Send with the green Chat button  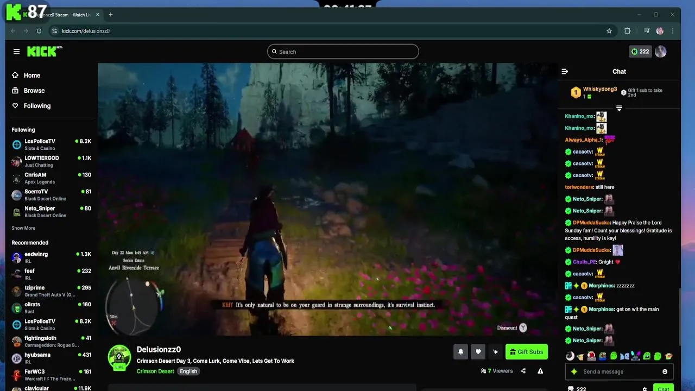tap(663, 388)
